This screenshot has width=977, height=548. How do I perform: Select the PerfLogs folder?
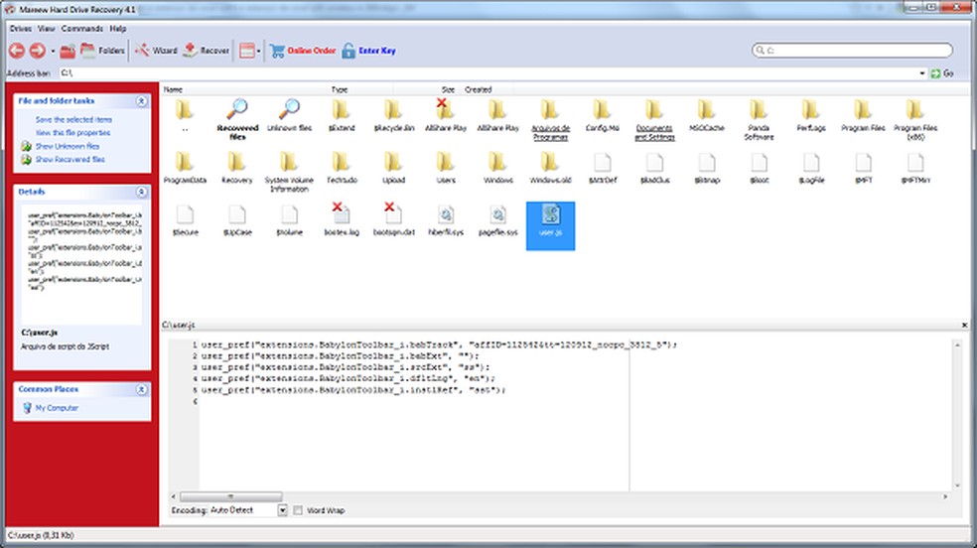[810, 115]
